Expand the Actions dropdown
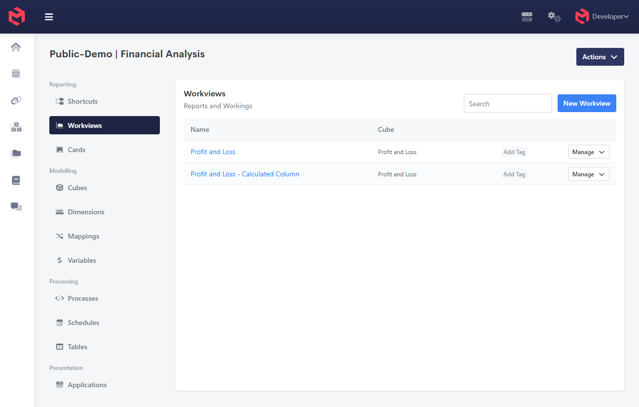639x407 pixels. [x=600, y=57]
